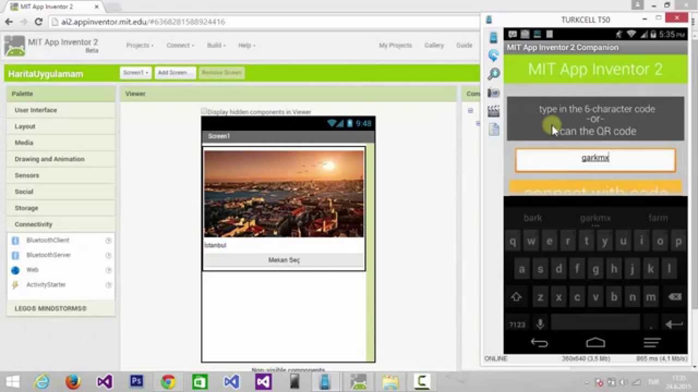Screen dimensions: 698x392
Task: Tap the enter arrow key on keyboard
Action: coord(674,324)
